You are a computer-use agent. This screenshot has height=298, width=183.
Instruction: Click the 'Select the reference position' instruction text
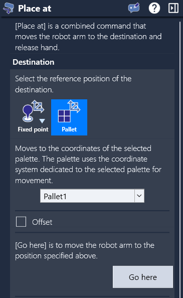73,84
